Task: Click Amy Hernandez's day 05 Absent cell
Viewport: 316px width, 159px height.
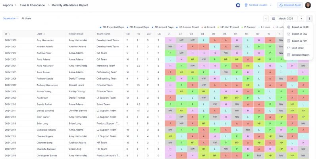Action: [214, 40]
